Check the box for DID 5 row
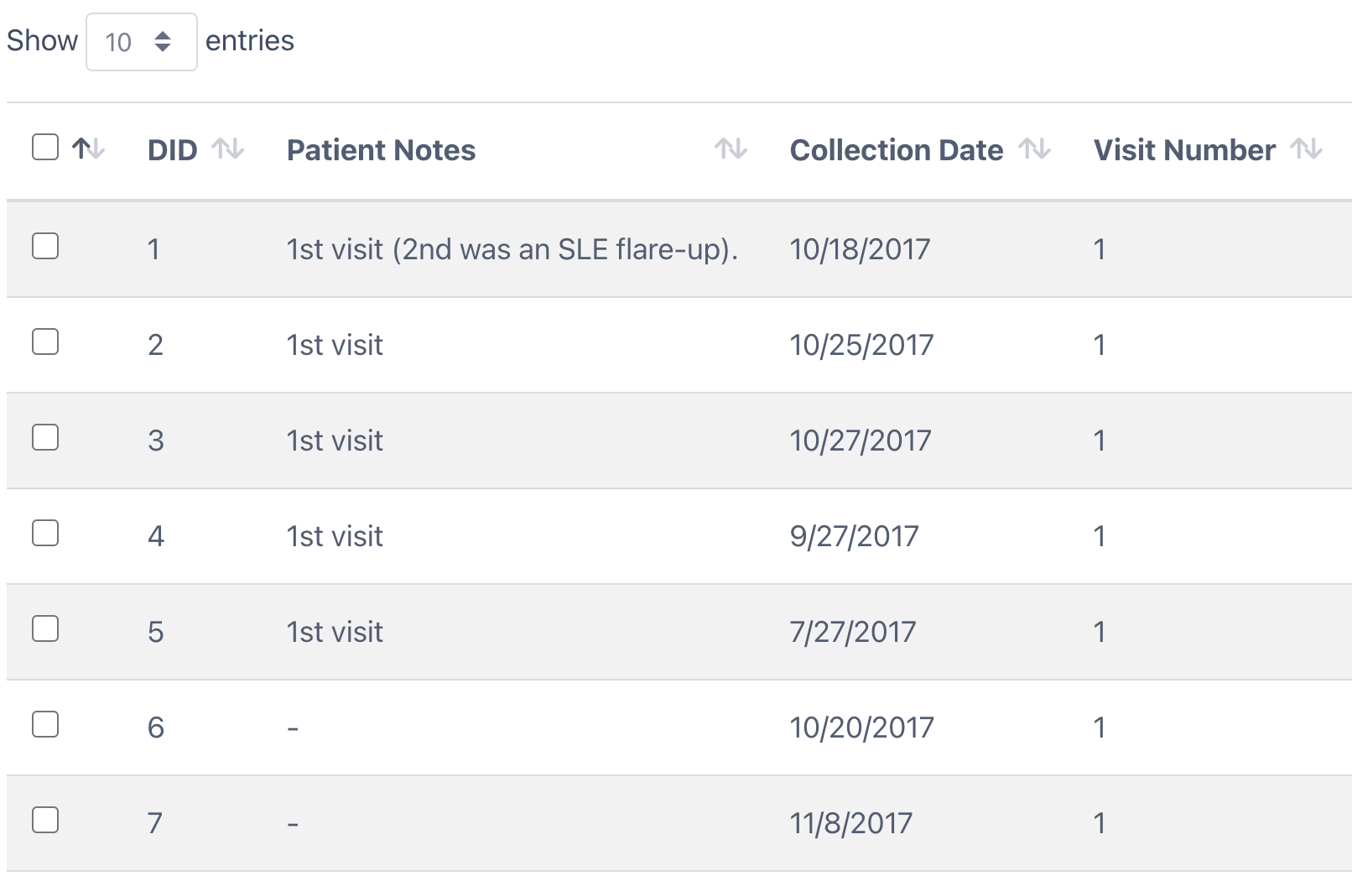Viewport: 1352px width, 876px height. (45, 628)
